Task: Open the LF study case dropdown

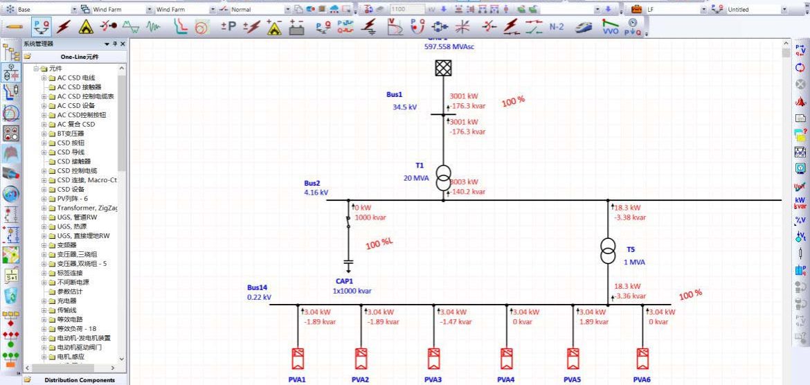Action: pyautogui.click(x=704, y=10)
